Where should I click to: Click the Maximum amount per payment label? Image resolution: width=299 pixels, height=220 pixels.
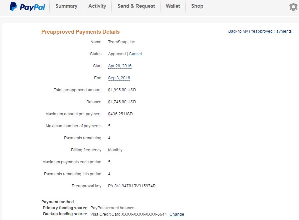point(73,114)
